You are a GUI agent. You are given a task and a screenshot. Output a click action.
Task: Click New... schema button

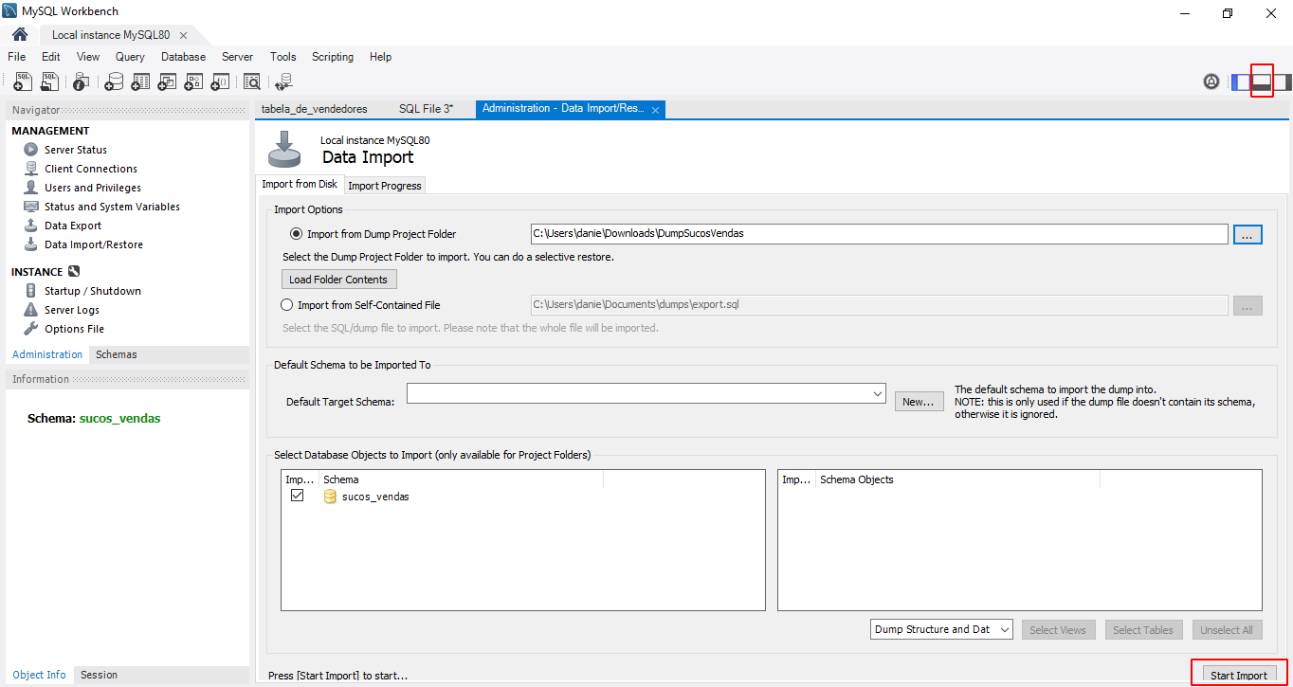point(919,402)
